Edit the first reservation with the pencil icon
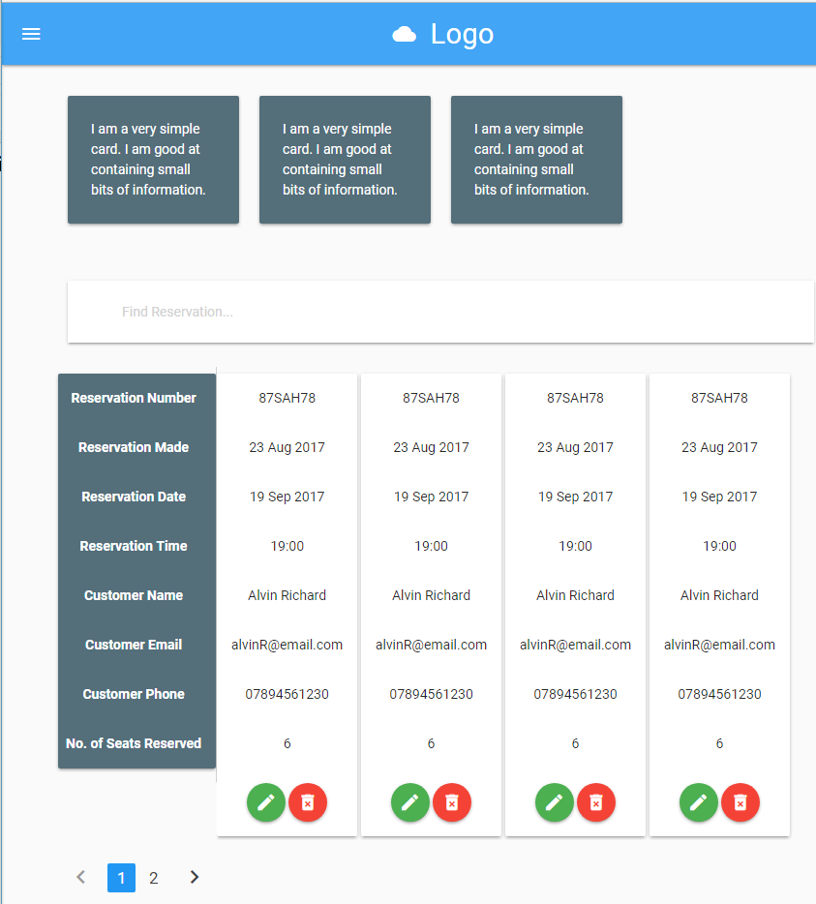816x904 pixels. [x=266, y=802]
